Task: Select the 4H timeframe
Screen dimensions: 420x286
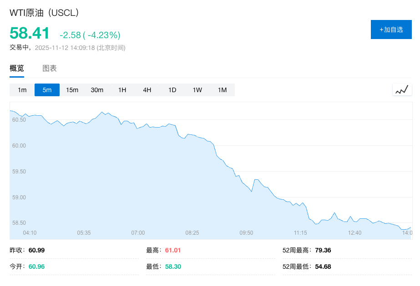Action: click(147, 90)
